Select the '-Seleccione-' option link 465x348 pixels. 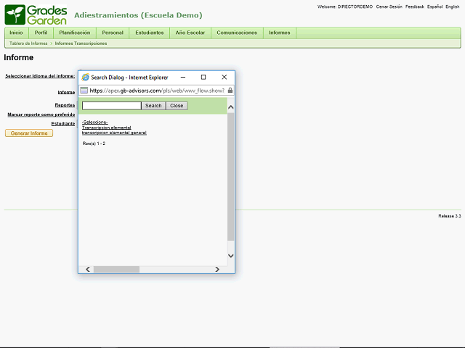click(94, 122)
